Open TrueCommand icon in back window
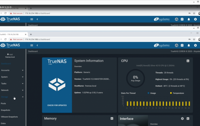 (x=177, y=19)
